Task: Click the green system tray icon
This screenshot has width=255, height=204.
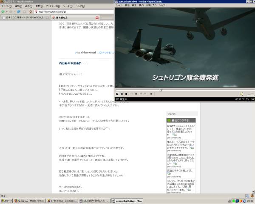Action: (233, 201)
